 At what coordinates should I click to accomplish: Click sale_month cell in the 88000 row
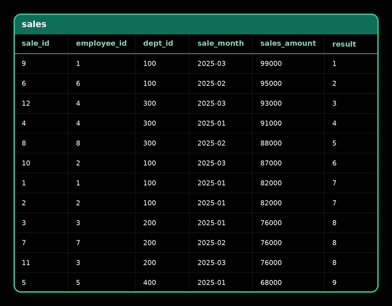pyautogui.click(x=211, y=143)
